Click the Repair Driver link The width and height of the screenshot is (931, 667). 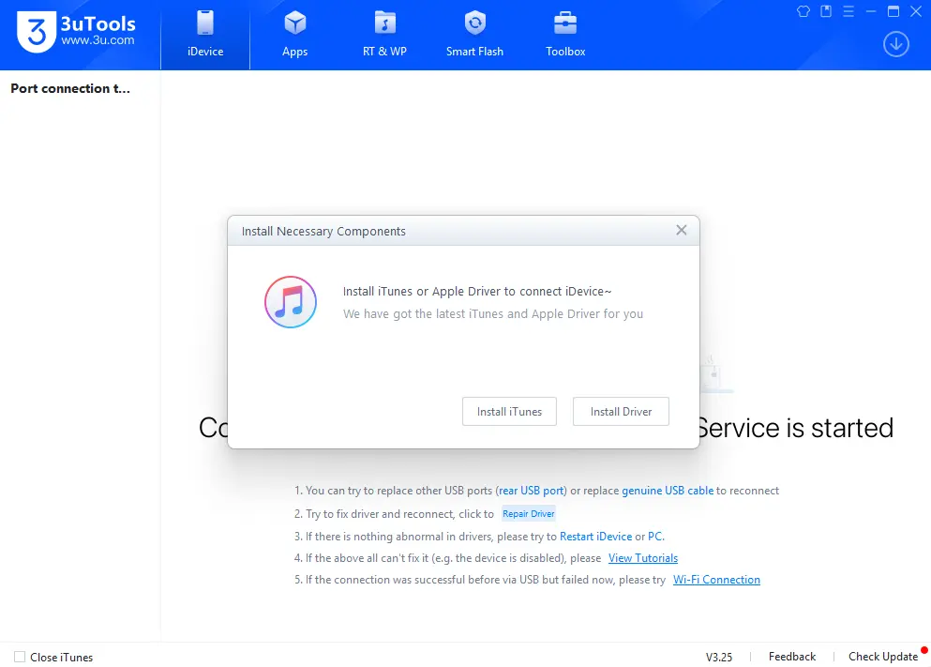[529, 514]
